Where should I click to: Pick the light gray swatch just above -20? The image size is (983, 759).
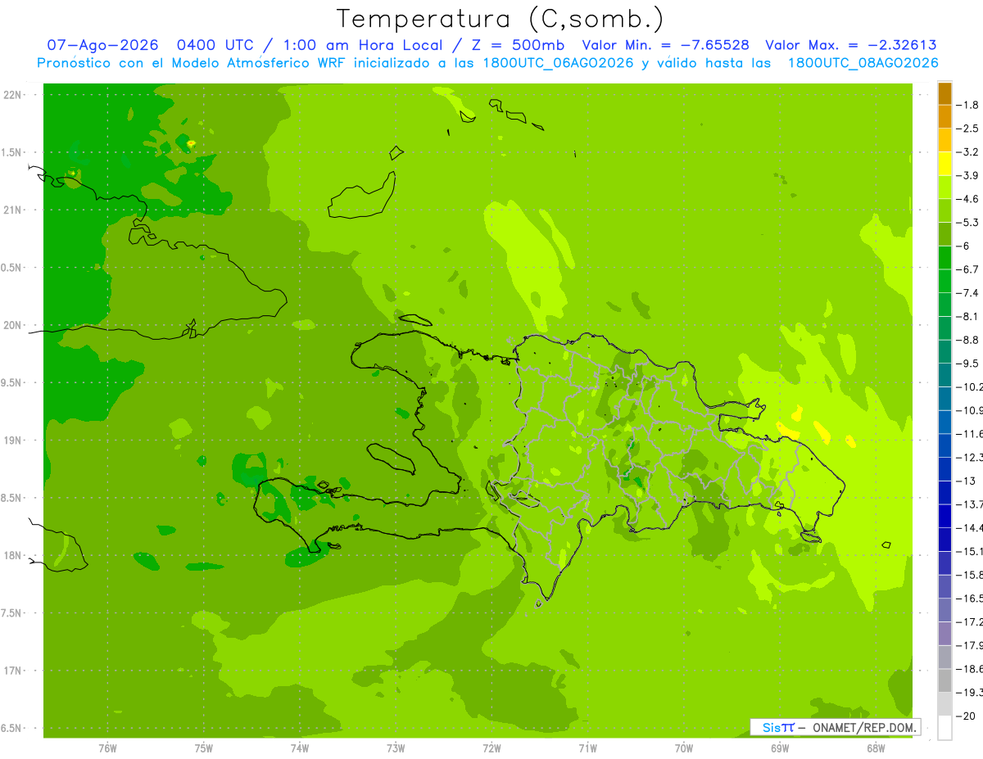[944, 704]
